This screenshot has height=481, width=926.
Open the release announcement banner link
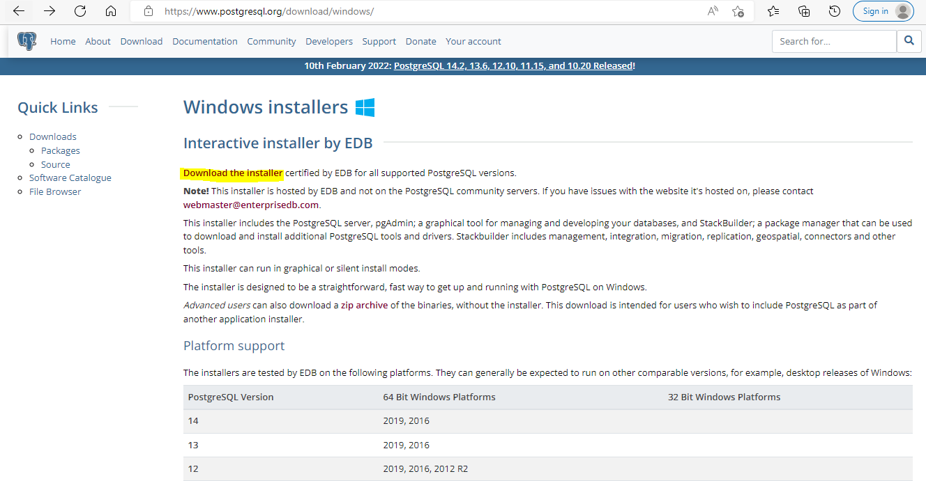tap(513, 65)
